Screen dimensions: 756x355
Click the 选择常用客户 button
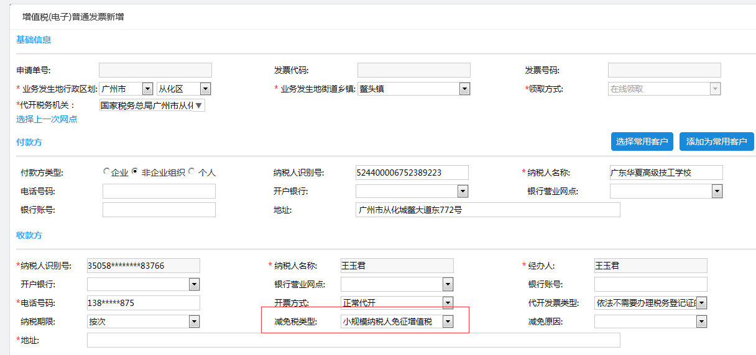coord(642,142)
